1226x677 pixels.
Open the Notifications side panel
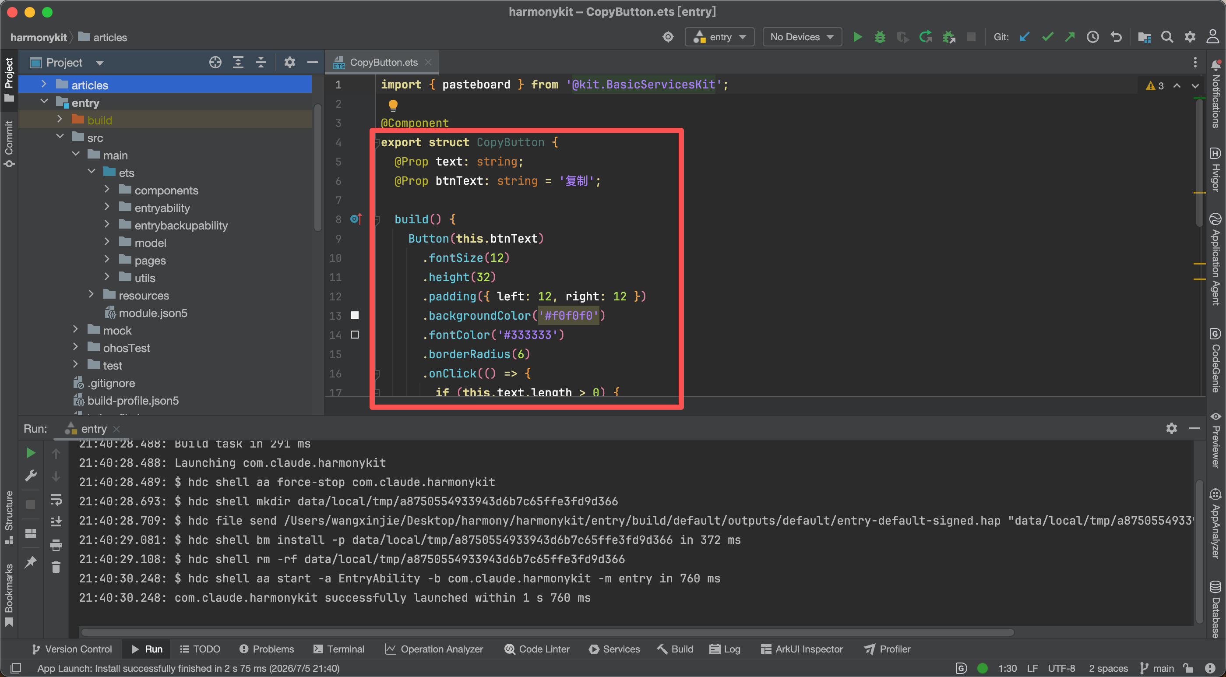coord(1216,93)
